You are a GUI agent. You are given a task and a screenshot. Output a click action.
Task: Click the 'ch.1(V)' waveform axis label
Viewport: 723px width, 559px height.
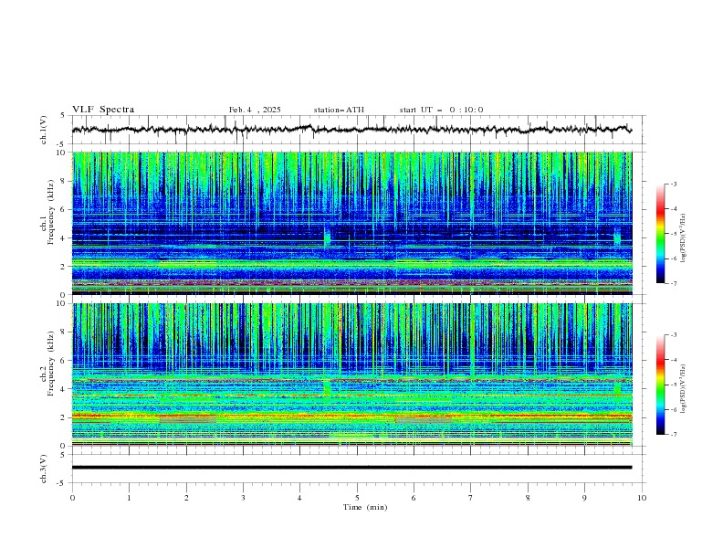(x=44, y=130)
